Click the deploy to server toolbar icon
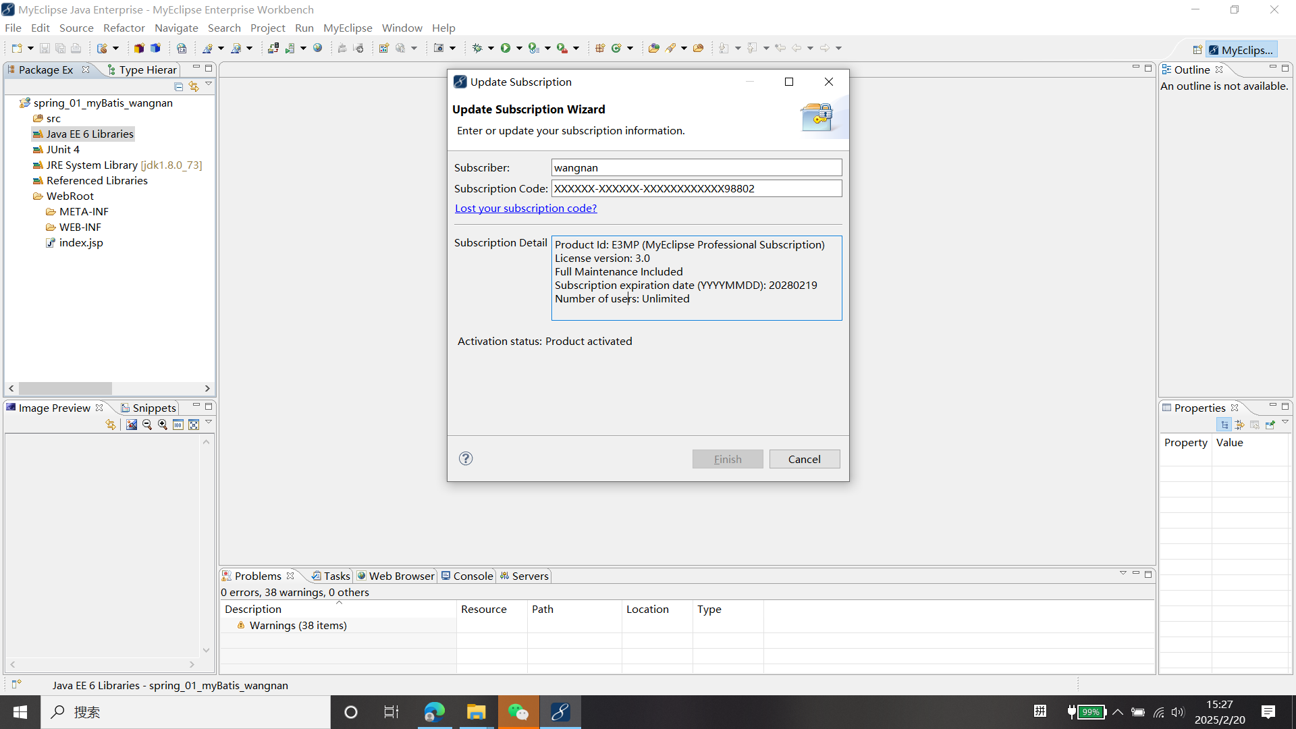 pyautogui.click(x=273, y=48)
